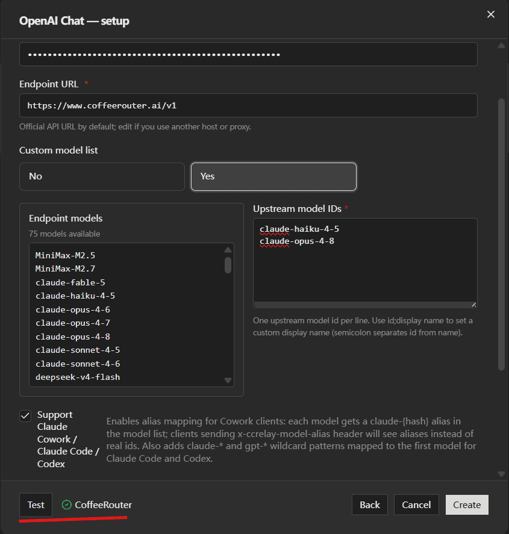Image resolution: width=509 pixels, height=534 pixels.
Task: Click the green CoffeeRouter check icon
Action: coord(66,505)
